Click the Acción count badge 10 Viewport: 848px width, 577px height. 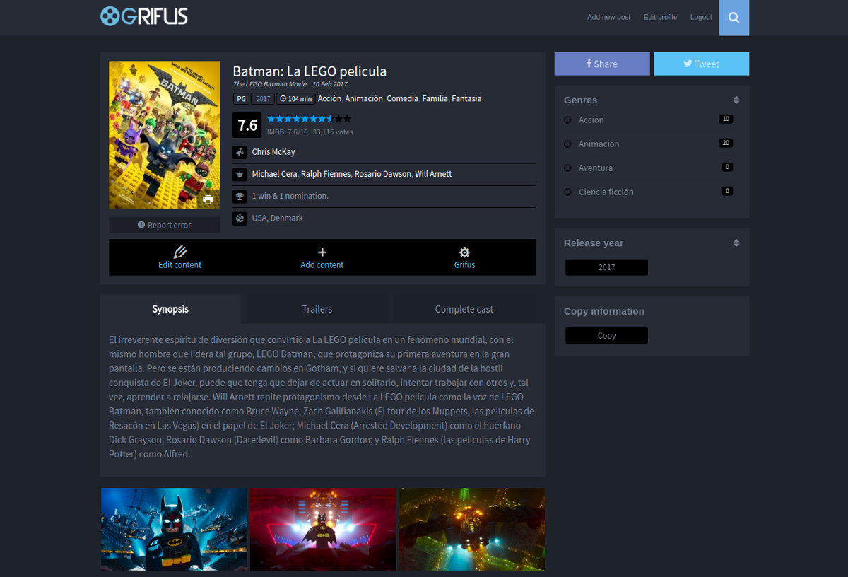pyautogui.click(x=726, y=119)
